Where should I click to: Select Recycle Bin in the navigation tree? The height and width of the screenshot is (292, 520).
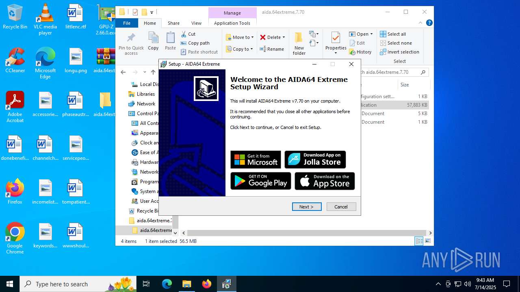click(x=144, y=211)
